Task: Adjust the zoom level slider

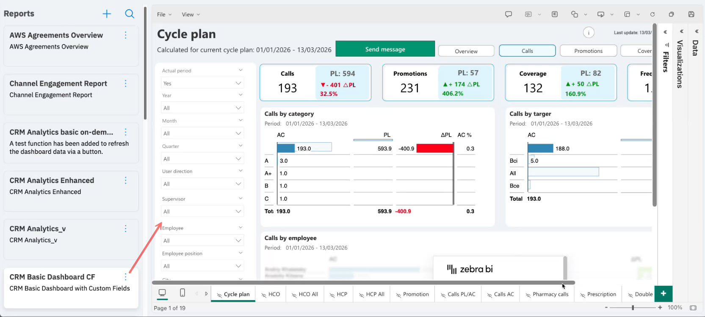Action: click(633, 308)
